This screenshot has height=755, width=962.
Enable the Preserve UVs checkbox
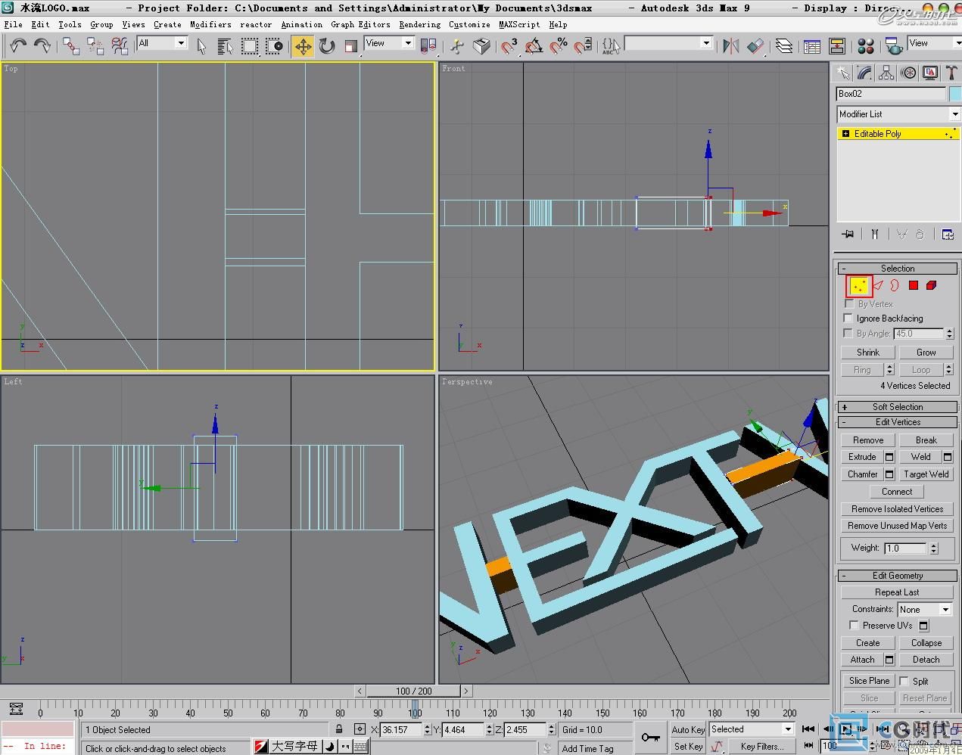[x=854, y=626]
